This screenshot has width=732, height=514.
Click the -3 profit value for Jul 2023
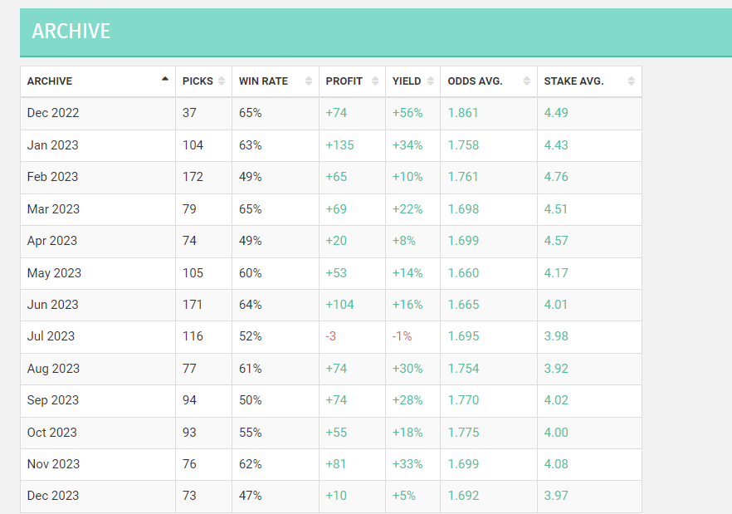(331, 336)
